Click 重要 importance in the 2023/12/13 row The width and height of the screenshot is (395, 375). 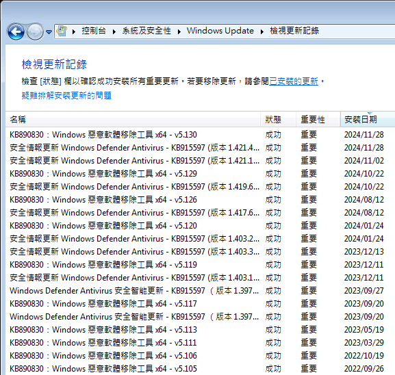pyautogui.click(x=309, y=252)
